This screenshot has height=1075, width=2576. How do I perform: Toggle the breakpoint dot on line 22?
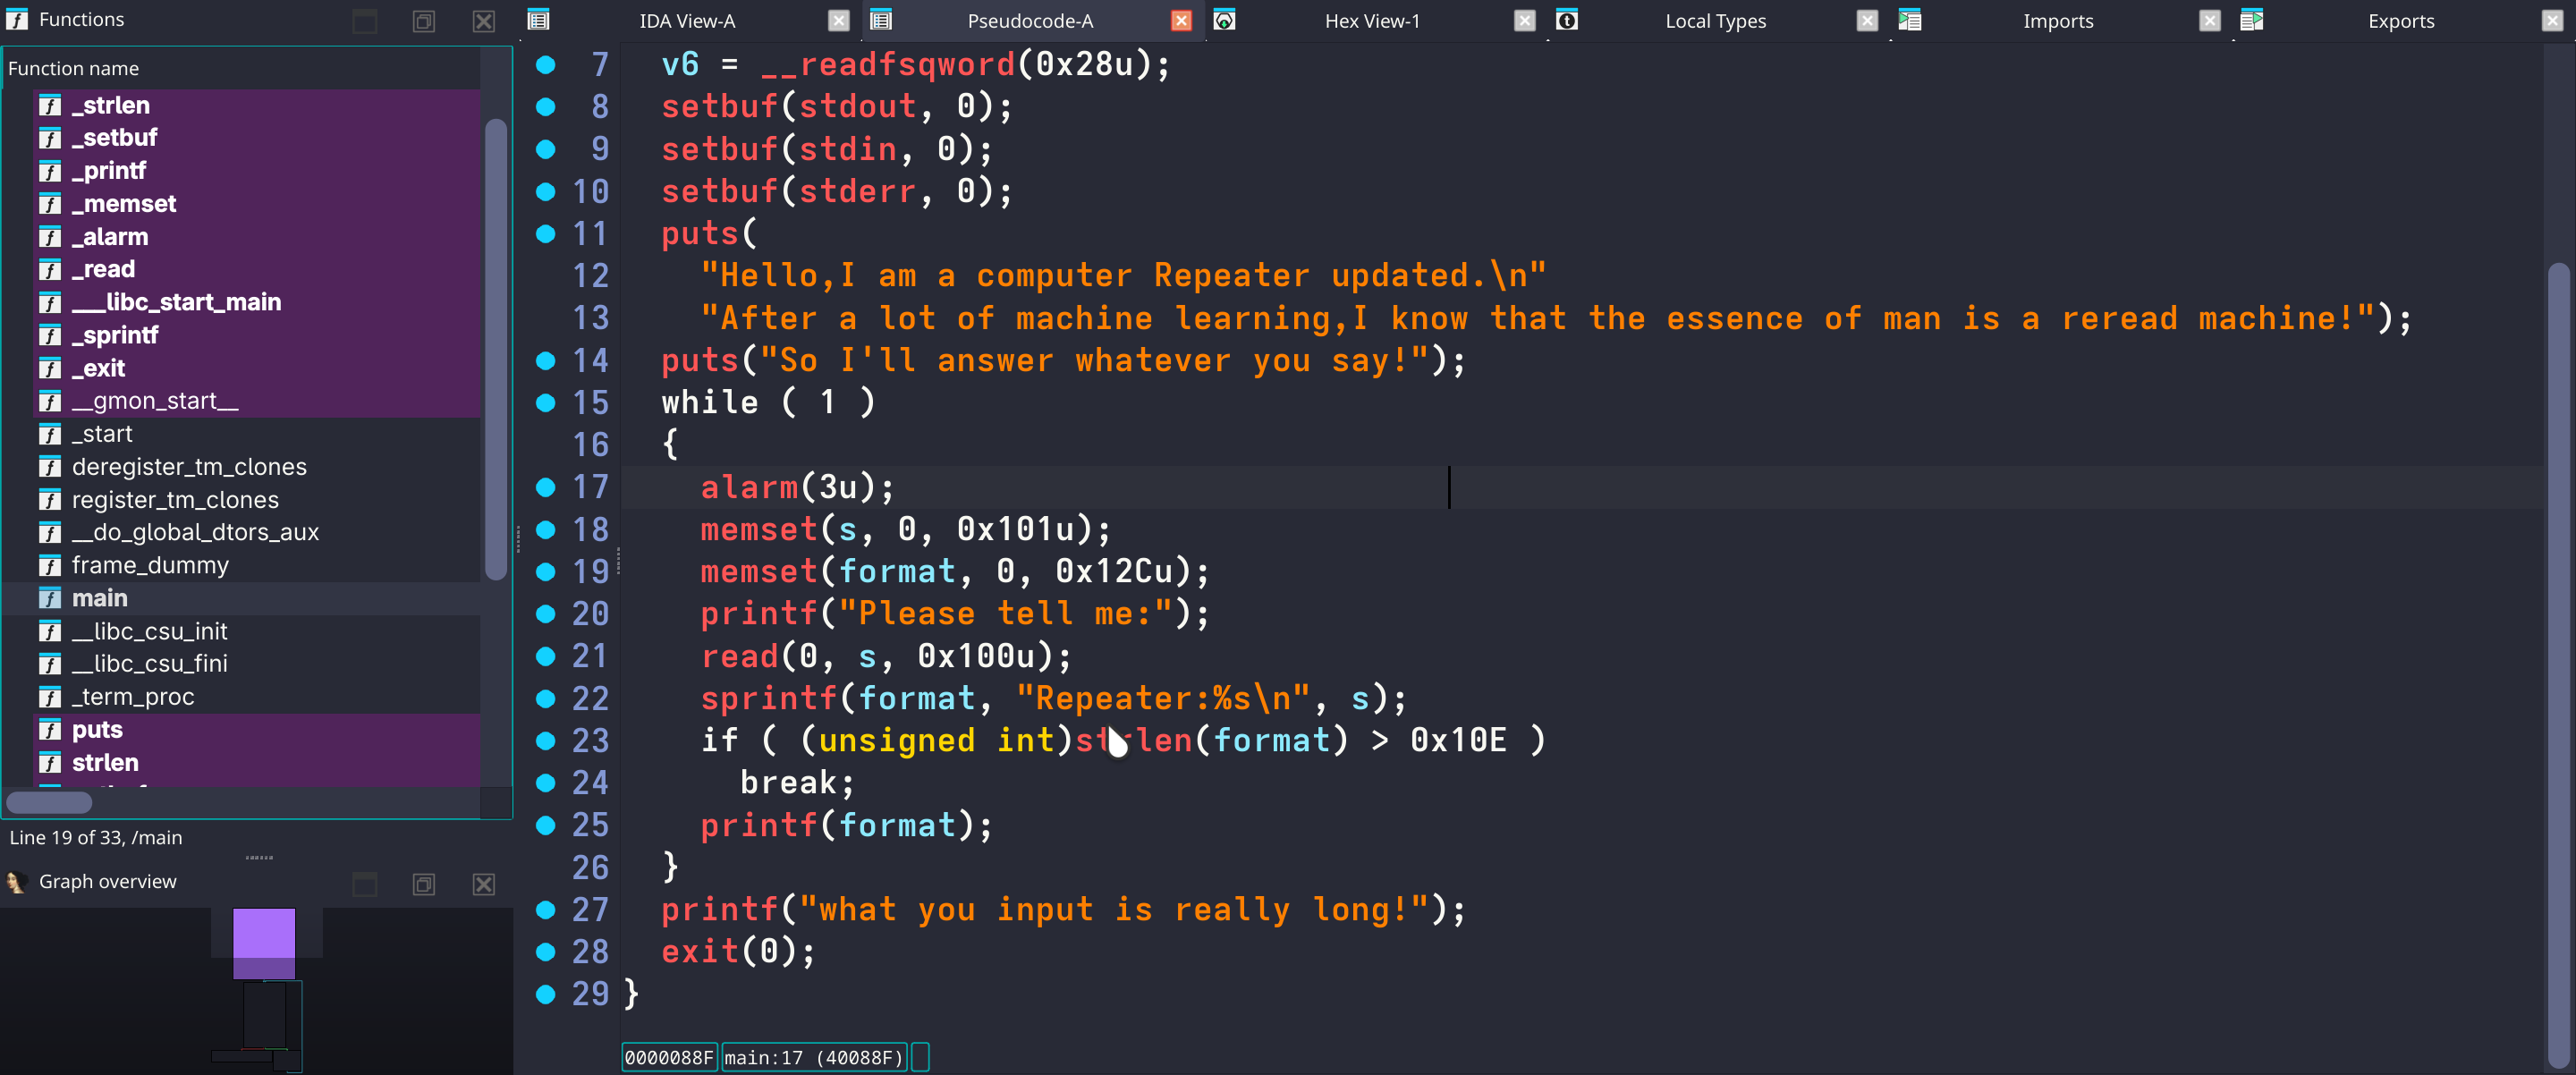click(x=546, y=698)
